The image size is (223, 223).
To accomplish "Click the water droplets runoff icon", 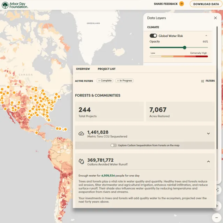I will 81,161.
